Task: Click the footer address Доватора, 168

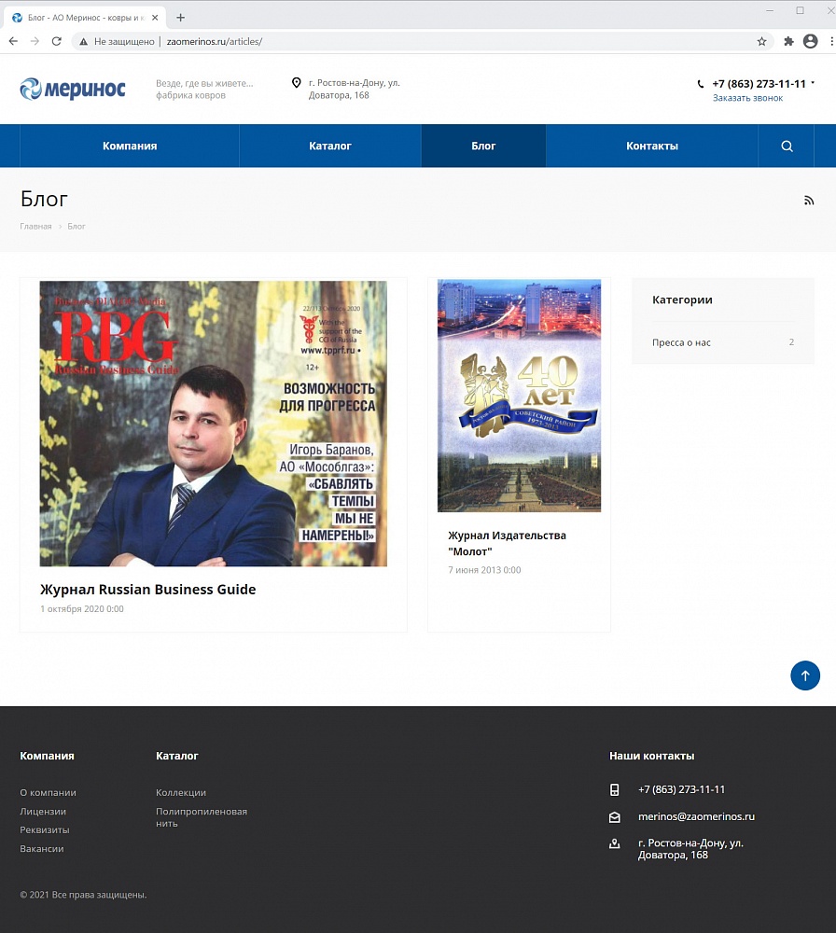Action: [690, 849]
